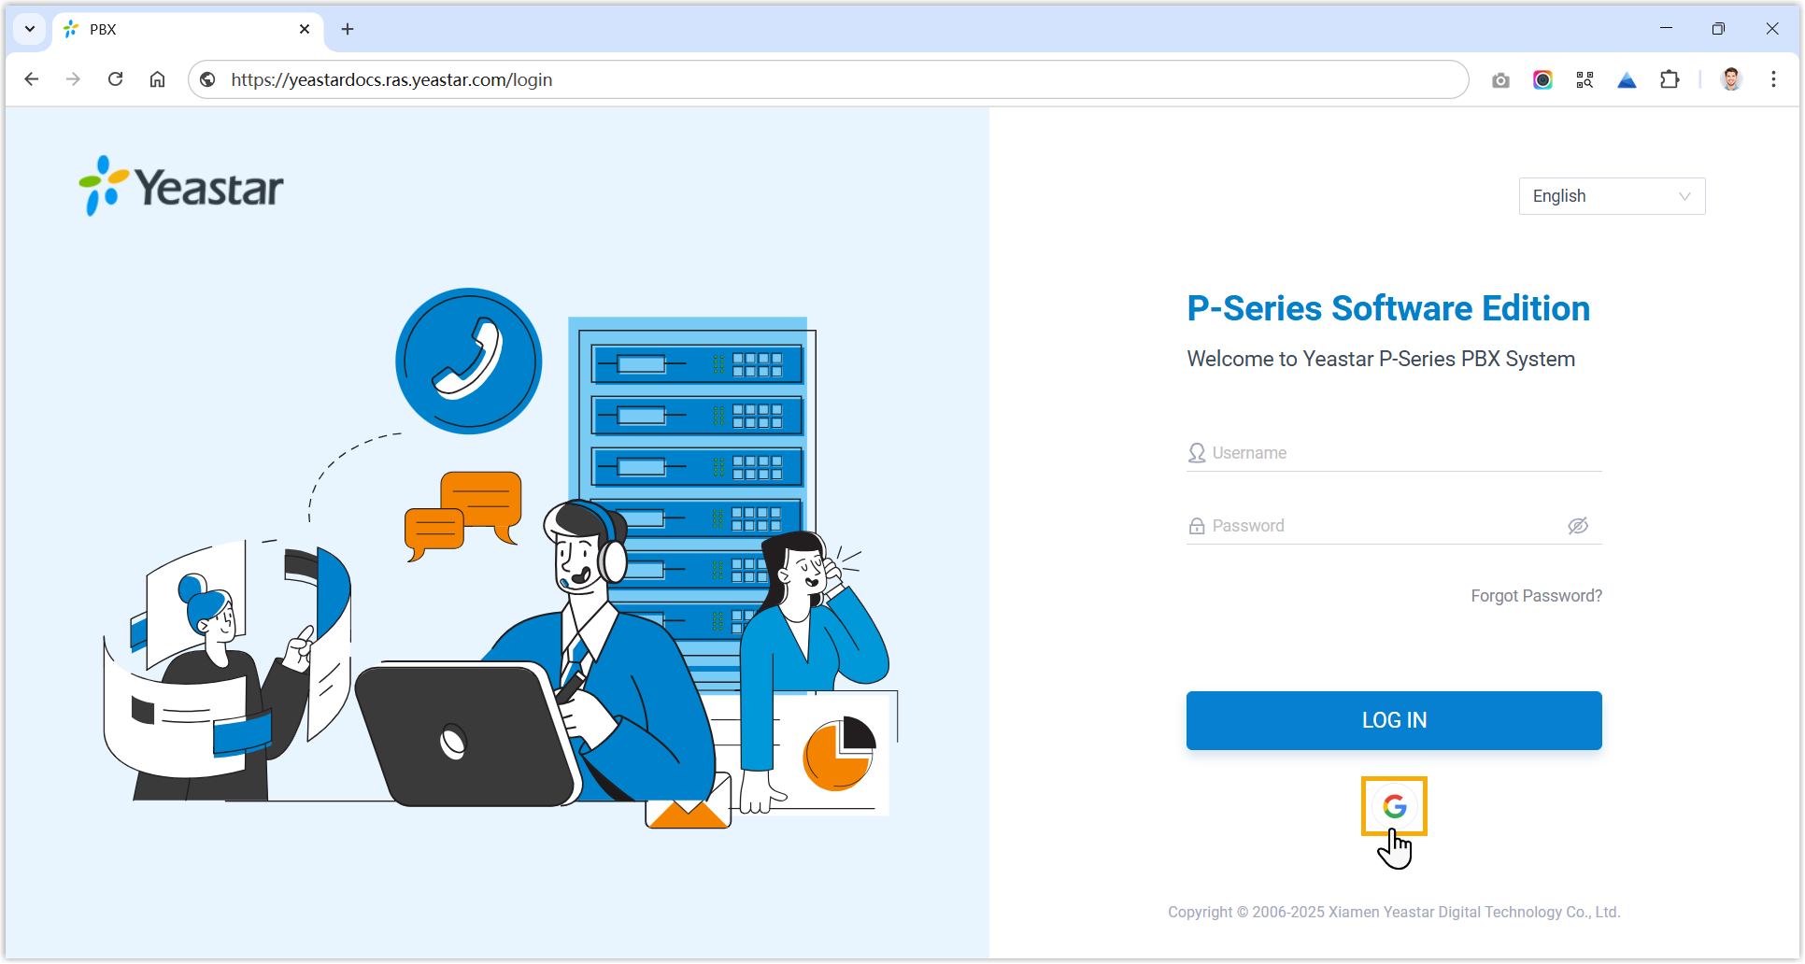Open the Forgot Password link
The width and height of the screenshot is (1805, 964).
coord(1536,596)
